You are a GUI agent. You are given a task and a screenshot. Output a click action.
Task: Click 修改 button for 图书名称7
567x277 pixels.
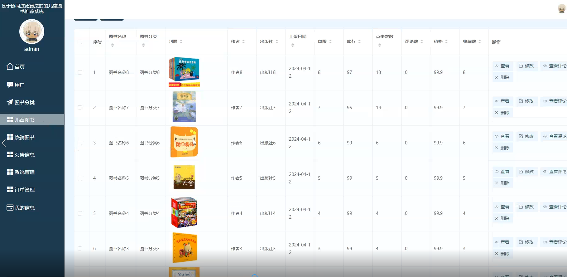tap(526, 101)
